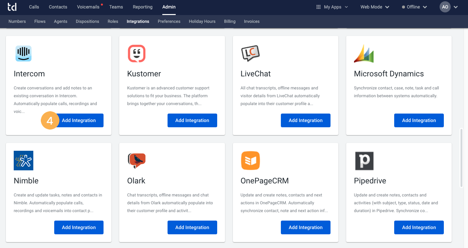The height and width of the screenshot is (248, 468).
Task: Click the Nimble logo icon
Action: coord(24,161)
